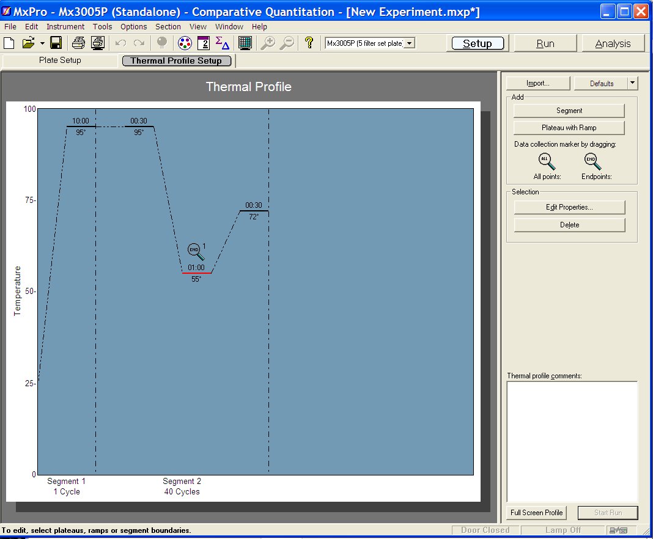
Task: Select the red 55° plateau line
Action: pos(196,273)
